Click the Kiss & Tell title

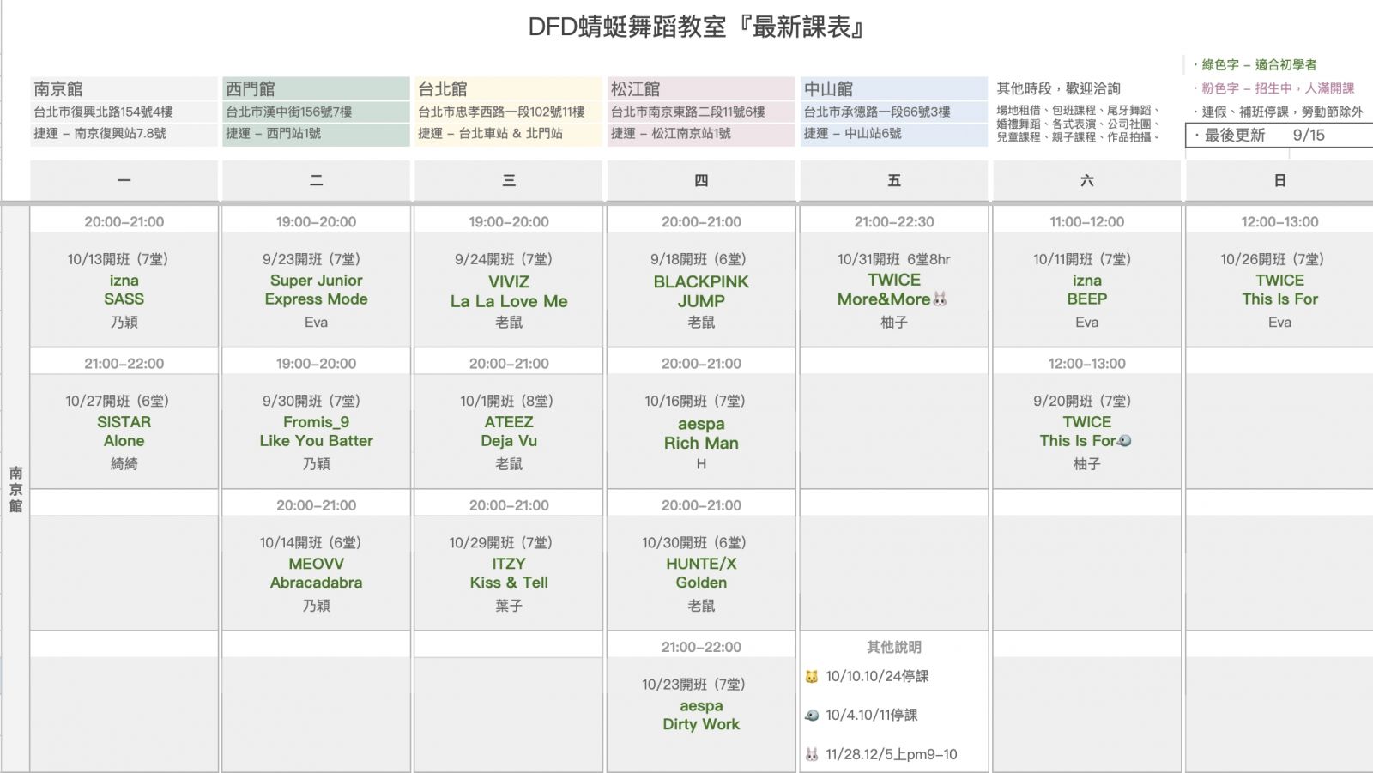(x=509, y=583)
